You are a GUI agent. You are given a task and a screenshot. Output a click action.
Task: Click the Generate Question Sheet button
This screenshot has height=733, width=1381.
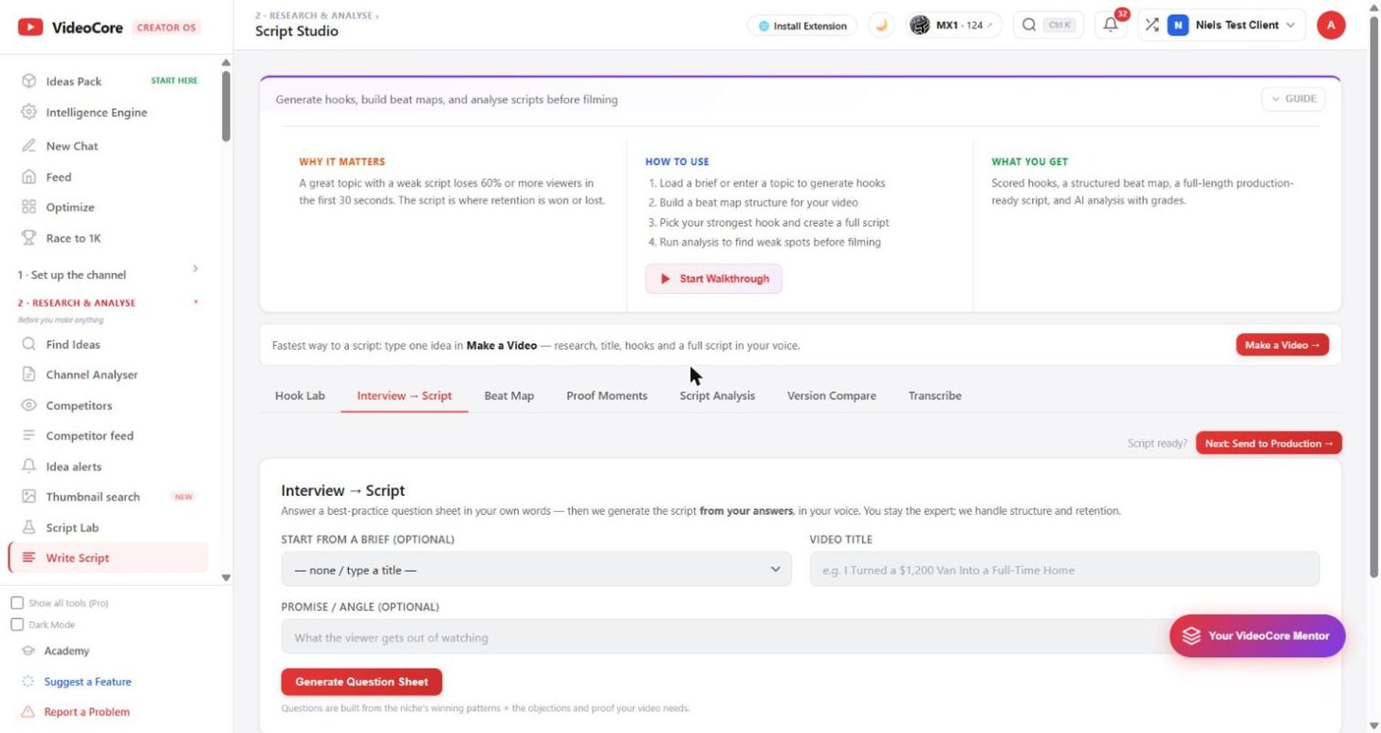tap(361, 682)
